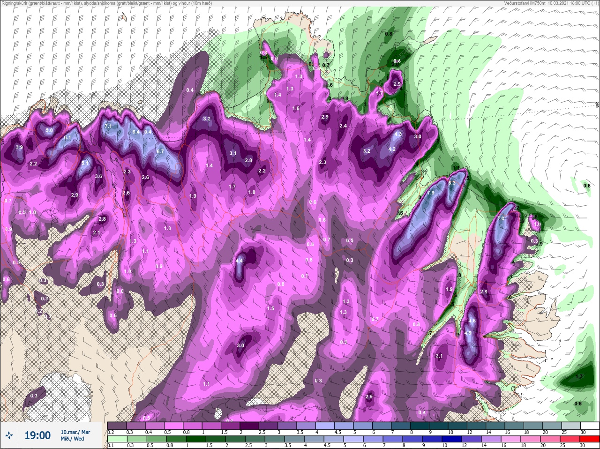Click the red swatch ending the lower legend row

(589, 439)
